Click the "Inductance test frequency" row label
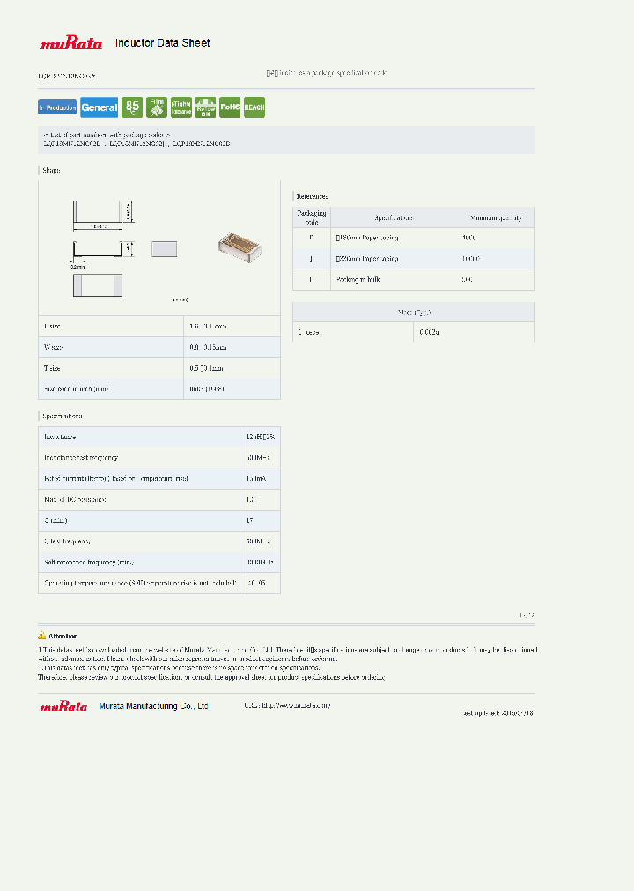Screen dimensions: 634x891 point(81,458)
